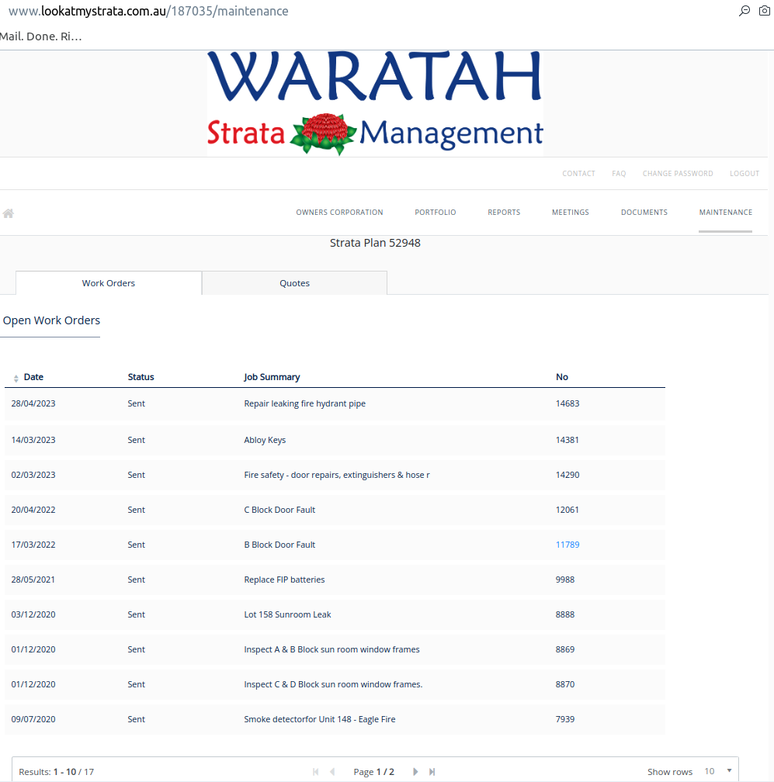
Task: Click the Page 1 / 2 indicator
Action: tap(373, 771)
